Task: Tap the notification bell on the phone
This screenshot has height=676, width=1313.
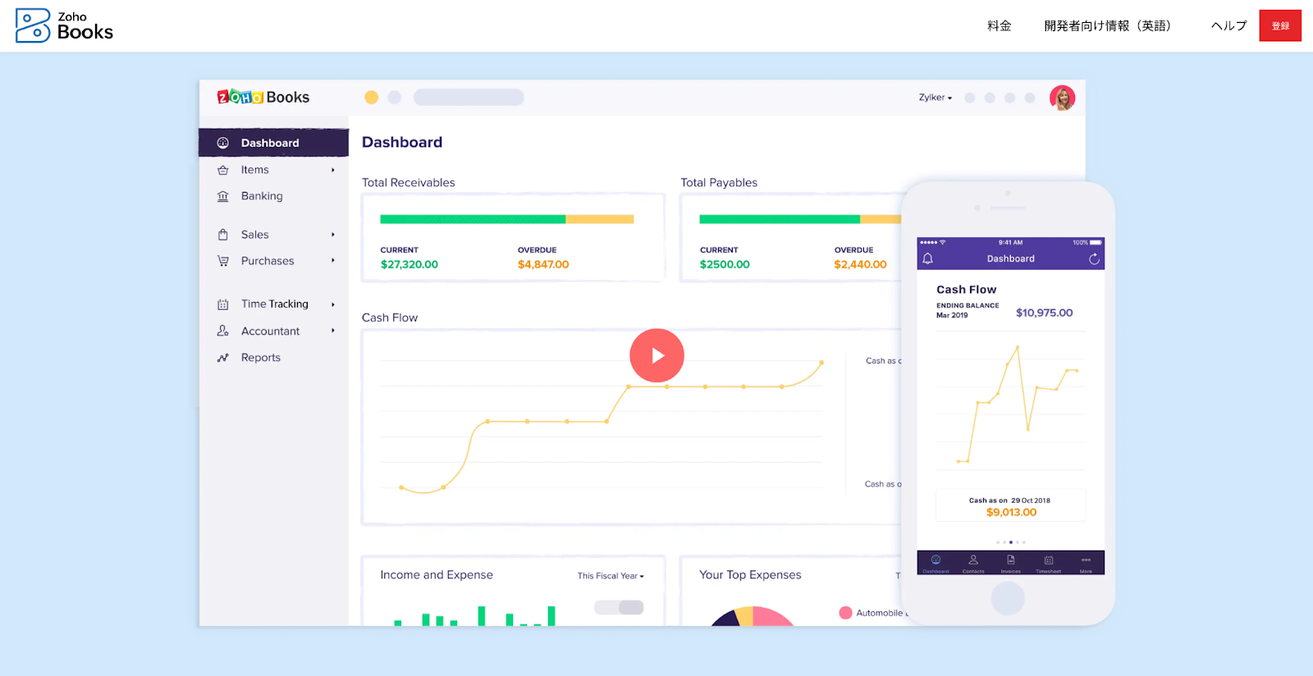Action: tap(928, 258)
